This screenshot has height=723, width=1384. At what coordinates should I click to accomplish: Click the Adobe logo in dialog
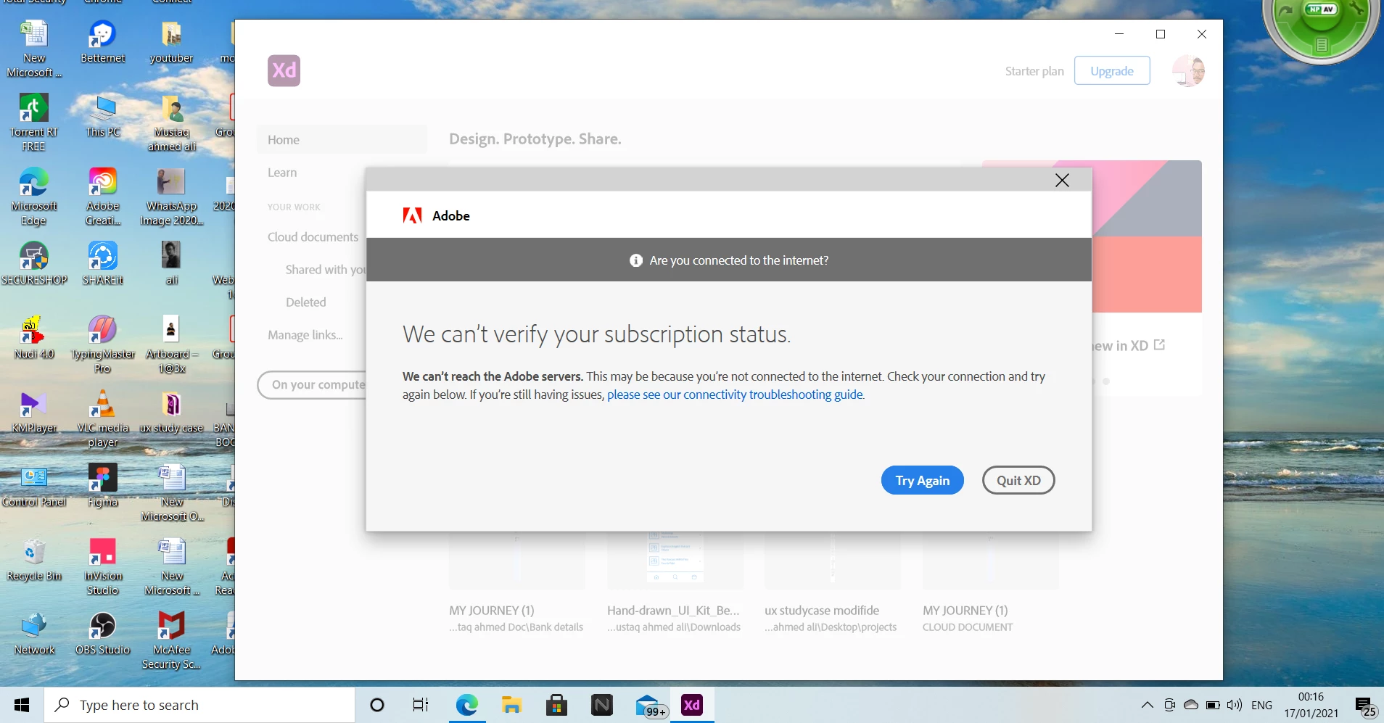(412, 215)
